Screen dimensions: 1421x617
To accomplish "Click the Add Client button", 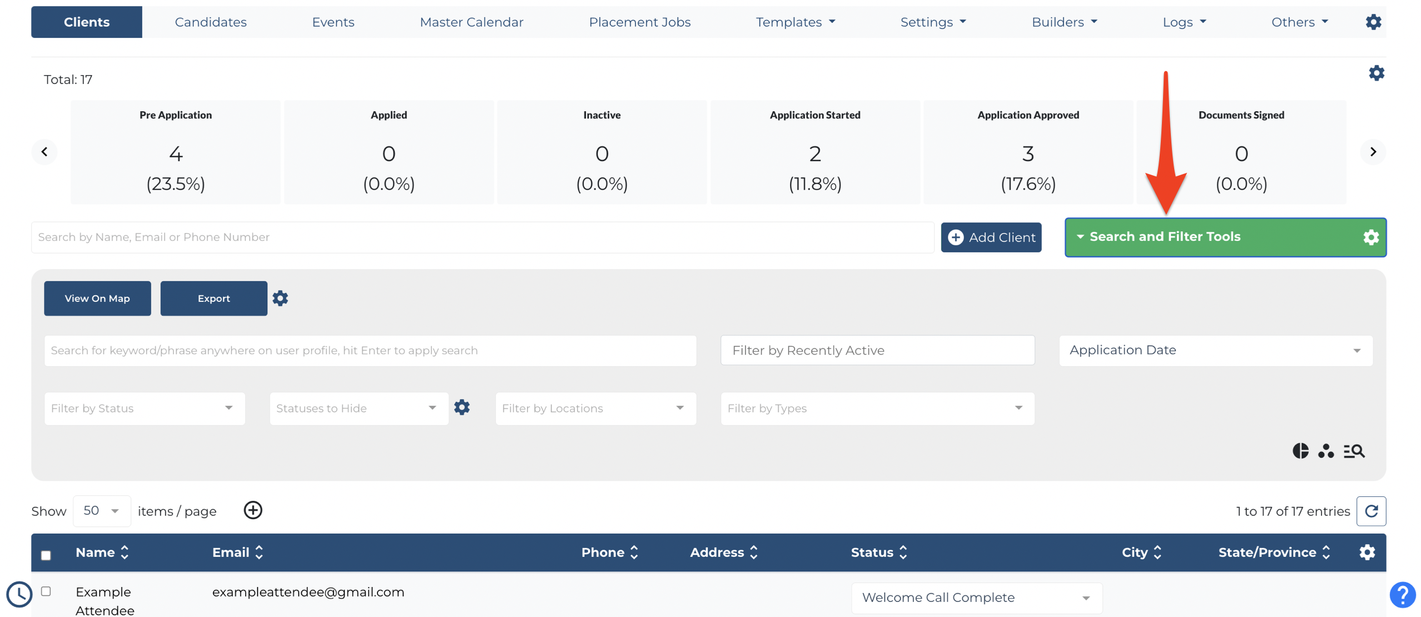I will coord(991,237).
